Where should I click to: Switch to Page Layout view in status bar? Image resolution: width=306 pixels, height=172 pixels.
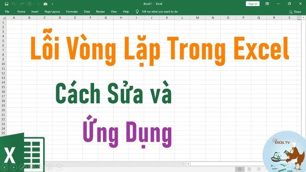(249, 169)
